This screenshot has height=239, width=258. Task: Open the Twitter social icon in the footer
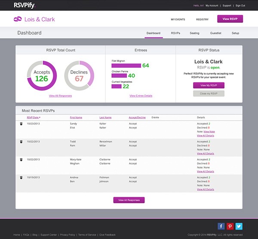click(x=239, y=226)
